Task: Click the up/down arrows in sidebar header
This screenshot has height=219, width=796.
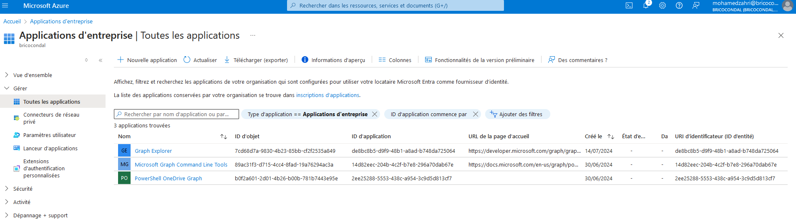Action: tap(86, 60)
